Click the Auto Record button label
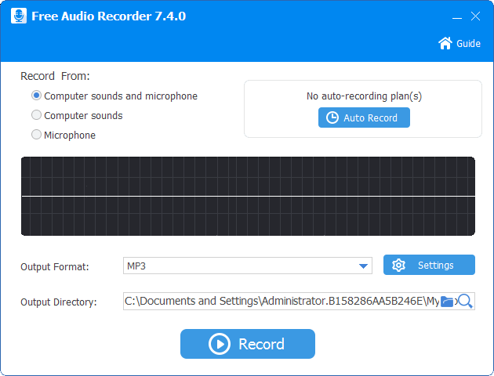Viewport: 494px width, 376px height. 370,117
